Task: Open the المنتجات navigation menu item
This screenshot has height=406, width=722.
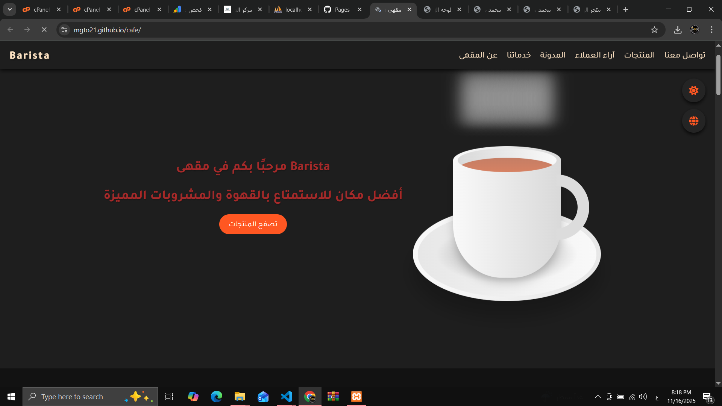Action: 639,55
